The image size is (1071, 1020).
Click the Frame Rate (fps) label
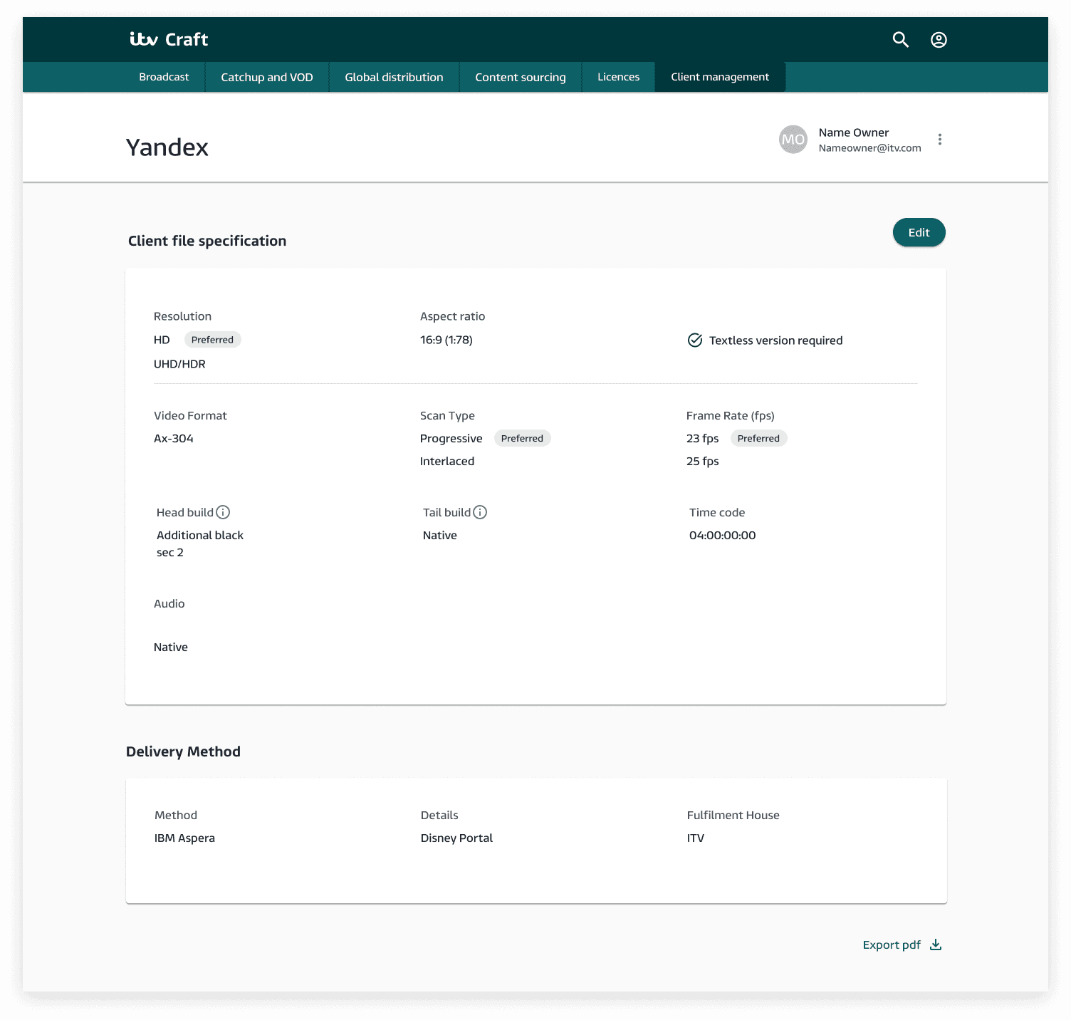[x=730, y=415]
